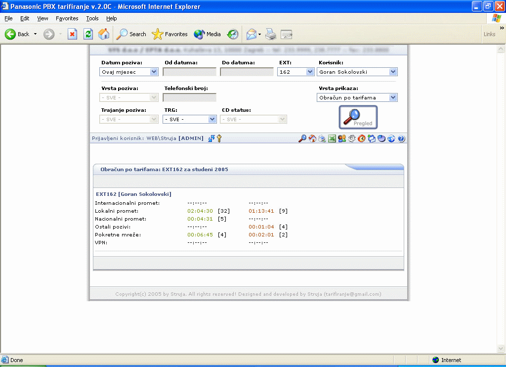Open the View menu

coord(42,18)
